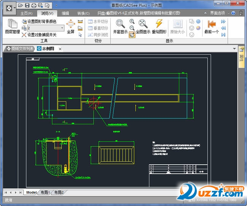Image resolution: width=247 pixels, height=206 pixels.
Task: Open the right side docked panel tab
Action: (241, 57)
